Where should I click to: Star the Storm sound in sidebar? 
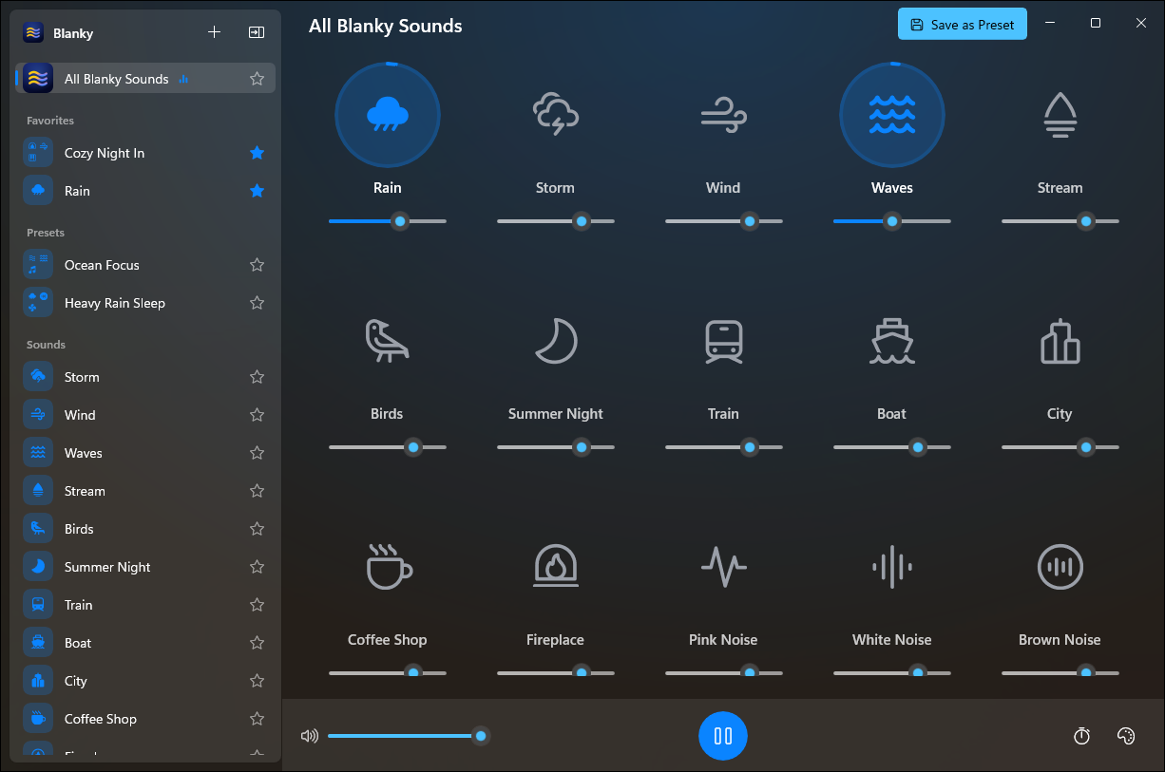coord(257,377)
